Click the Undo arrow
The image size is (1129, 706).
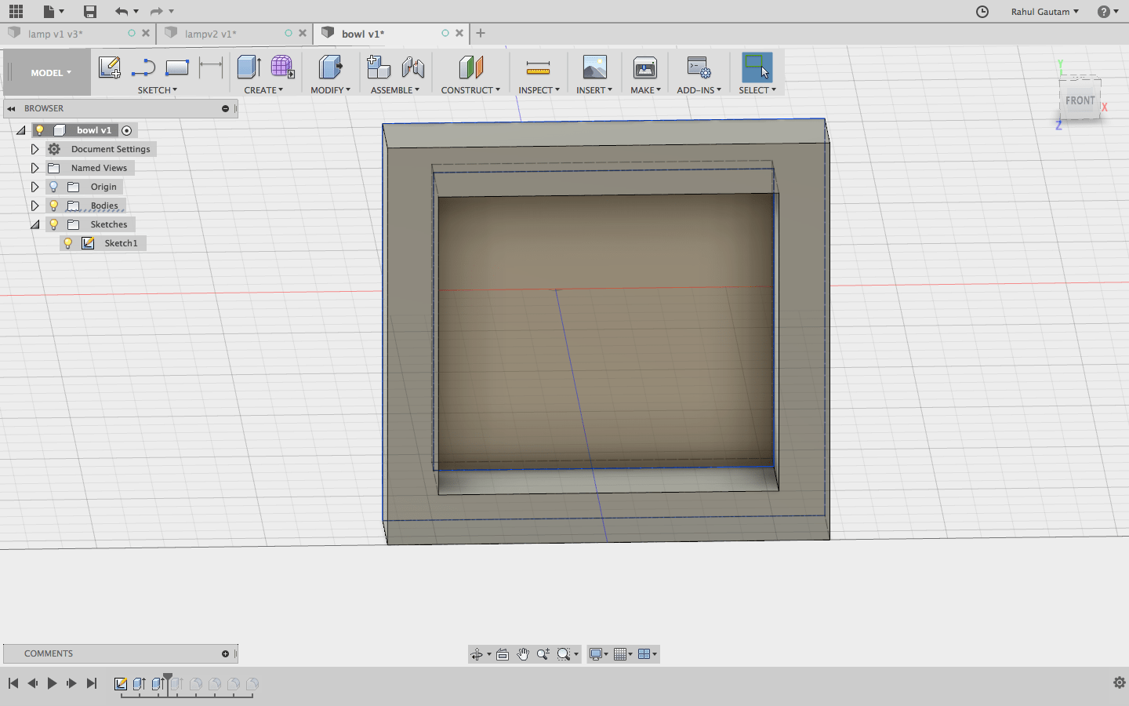click(121, 11)
